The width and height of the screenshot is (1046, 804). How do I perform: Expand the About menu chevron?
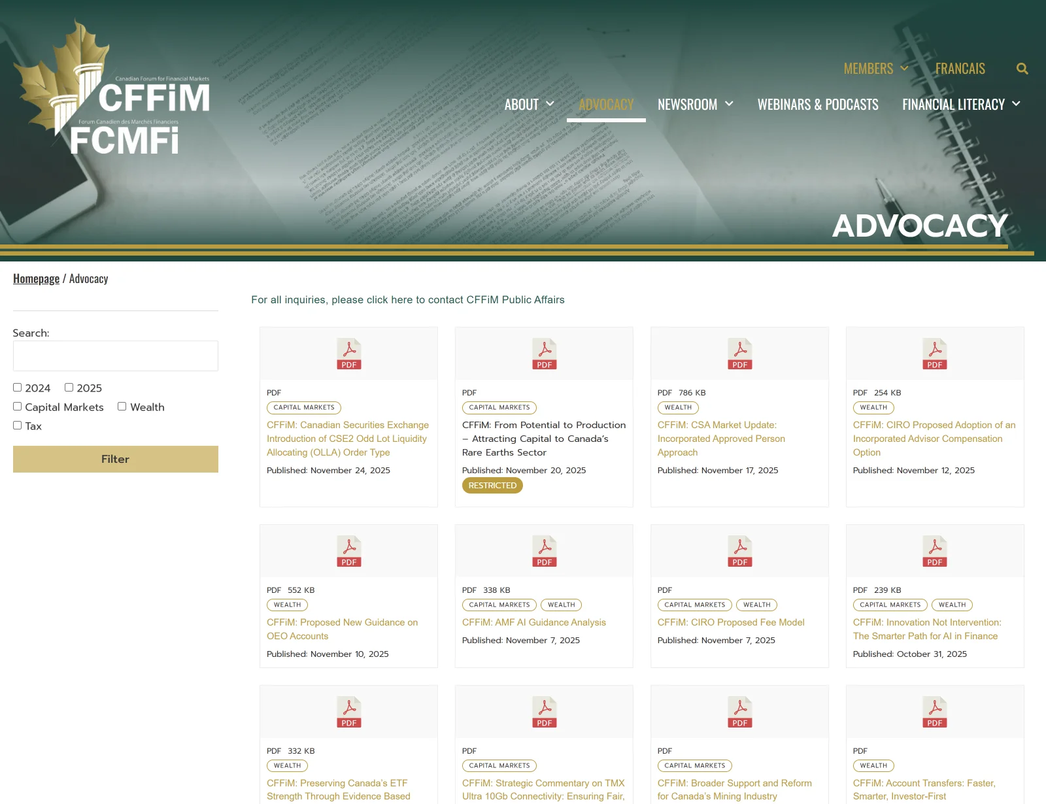click(x=550, y=104)
